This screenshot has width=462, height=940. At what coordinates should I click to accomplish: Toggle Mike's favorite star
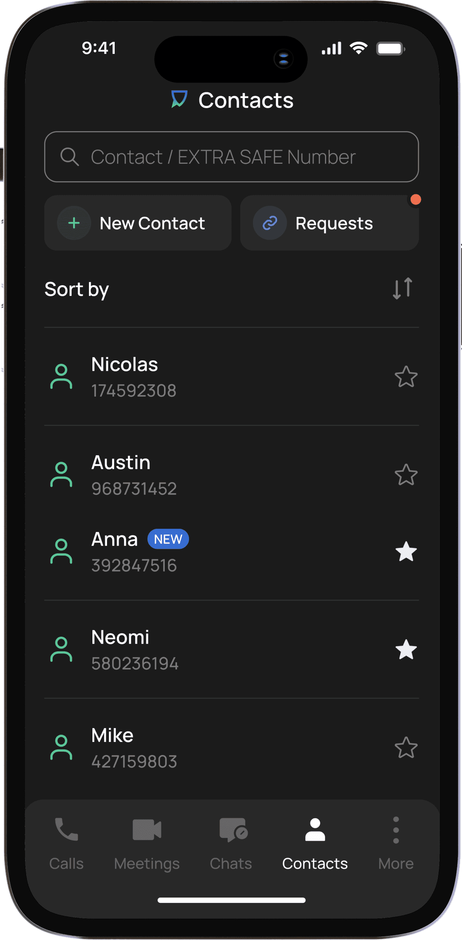406,747
